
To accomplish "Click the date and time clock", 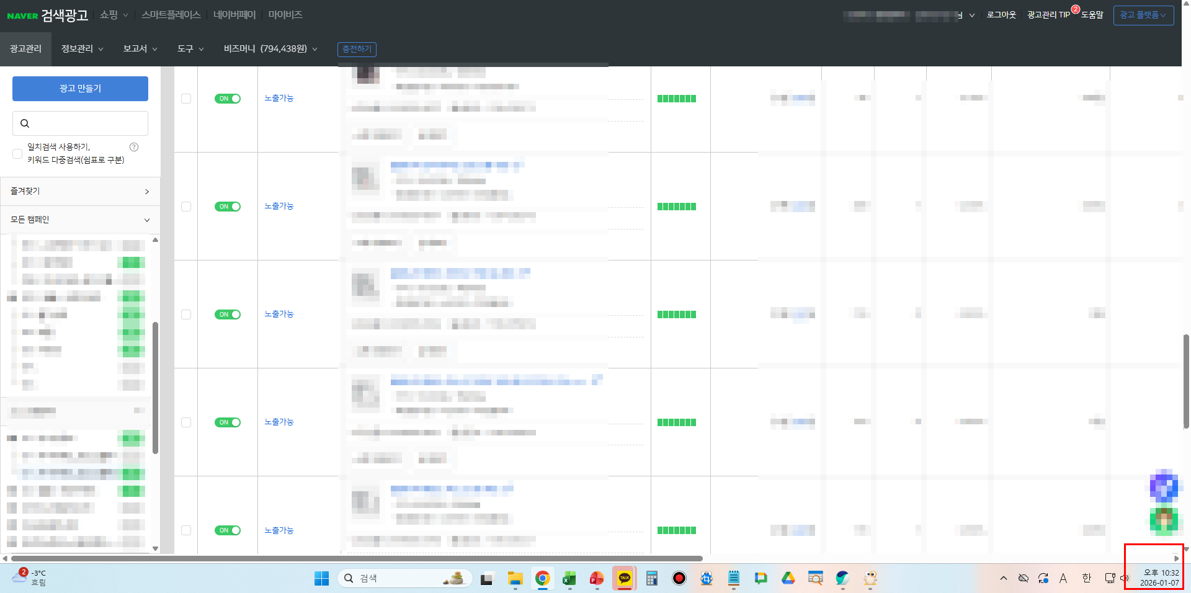I will (1159, 577).
